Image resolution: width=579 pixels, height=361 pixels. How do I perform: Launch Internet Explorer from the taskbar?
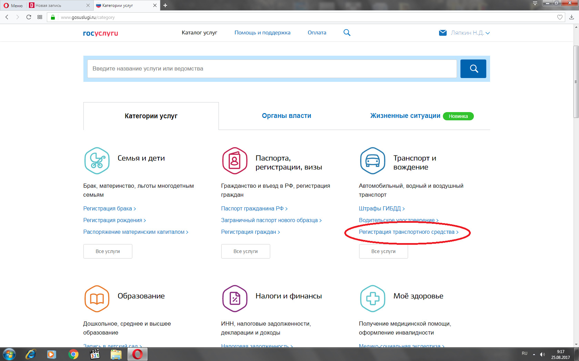(30, 354)
